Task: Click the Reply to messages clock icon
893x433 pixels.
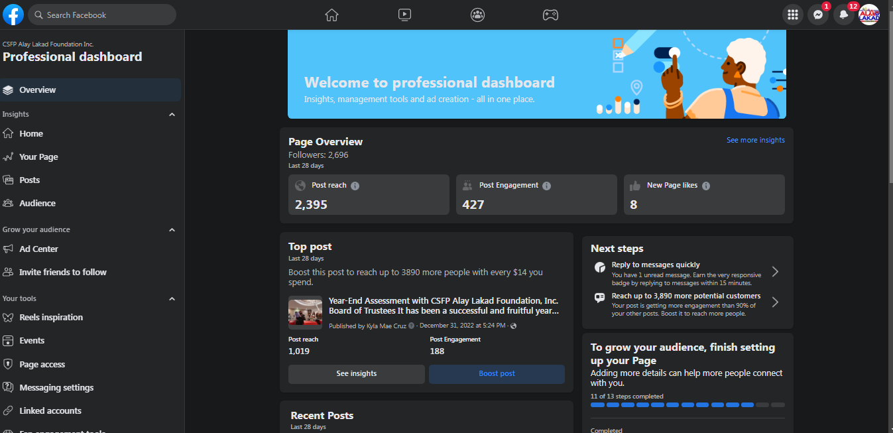Action: point(600,267)
